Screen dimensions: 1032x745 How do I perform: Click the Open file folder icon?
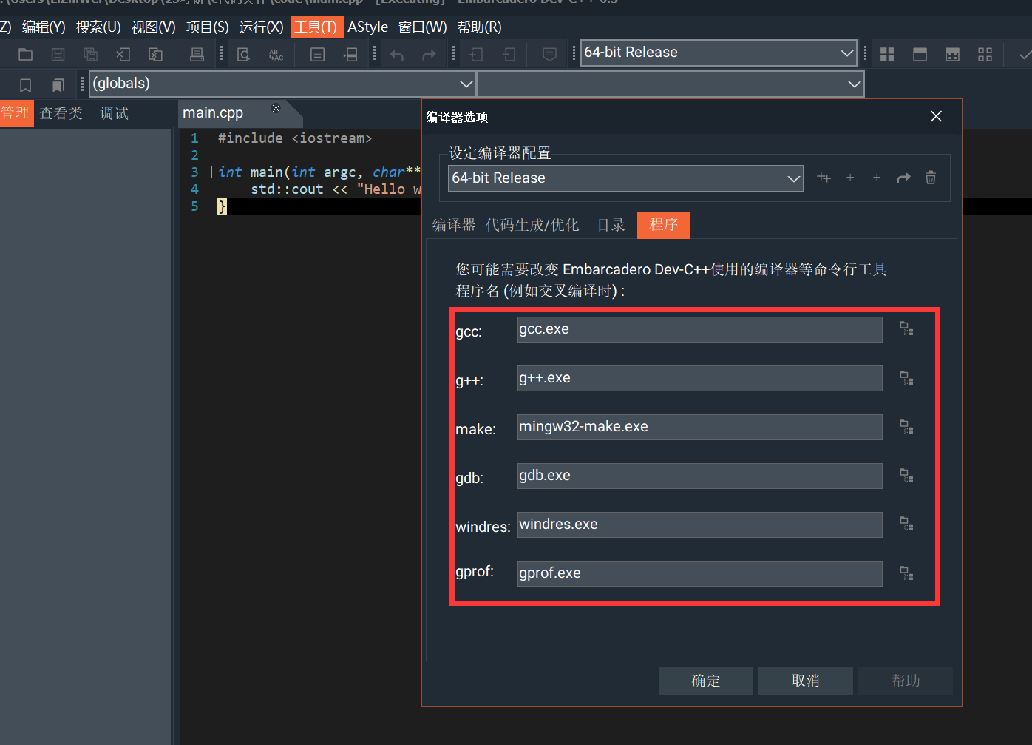pyautogui.click(x=25, y=54)
